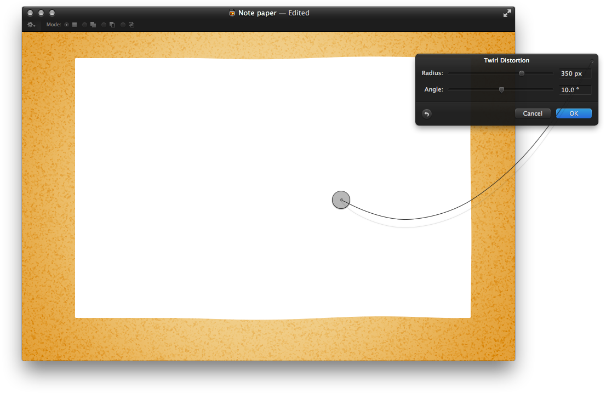Select the subtract-from-selection Mode icon
This screenshot has width=606, height=393.
(112, 25)
